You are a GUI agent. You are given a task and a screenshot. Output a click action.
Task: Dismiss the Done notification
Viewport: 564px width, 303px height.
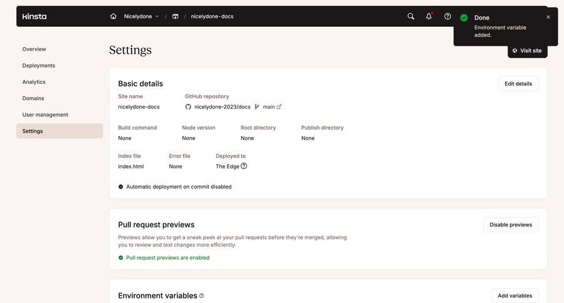point(548,17)
